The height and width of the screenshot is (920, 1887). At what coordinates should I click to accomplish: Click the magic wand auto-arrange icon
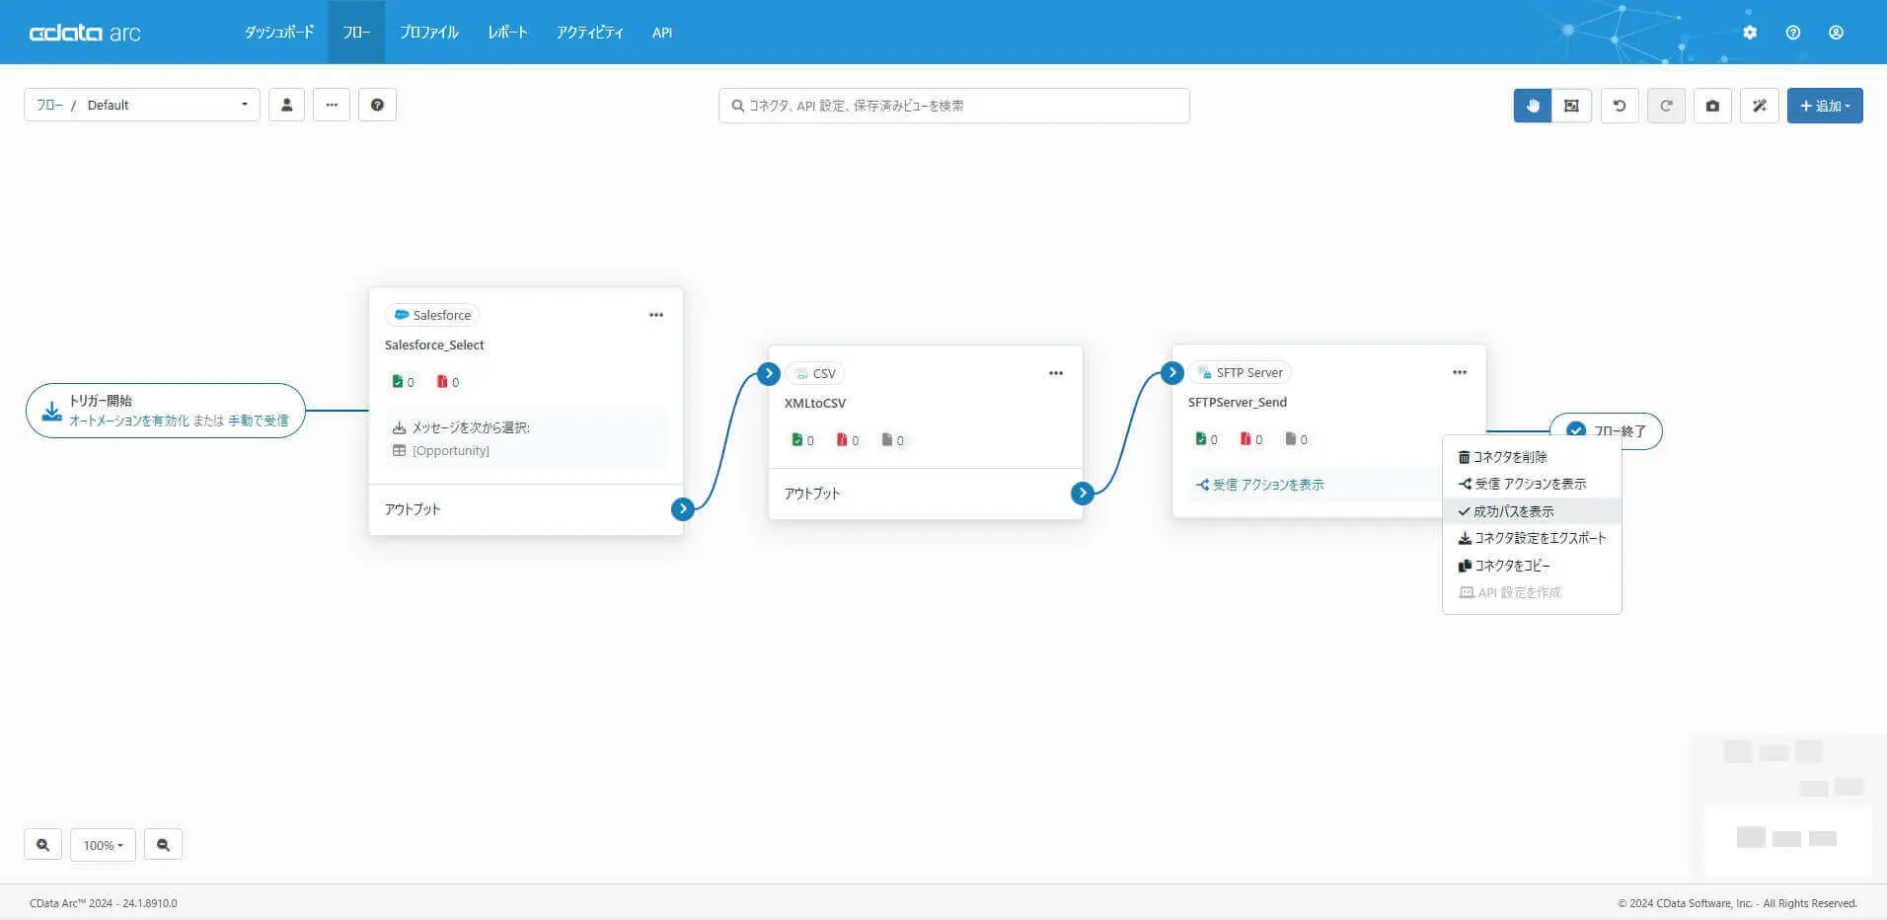(x=1759, y=106)
